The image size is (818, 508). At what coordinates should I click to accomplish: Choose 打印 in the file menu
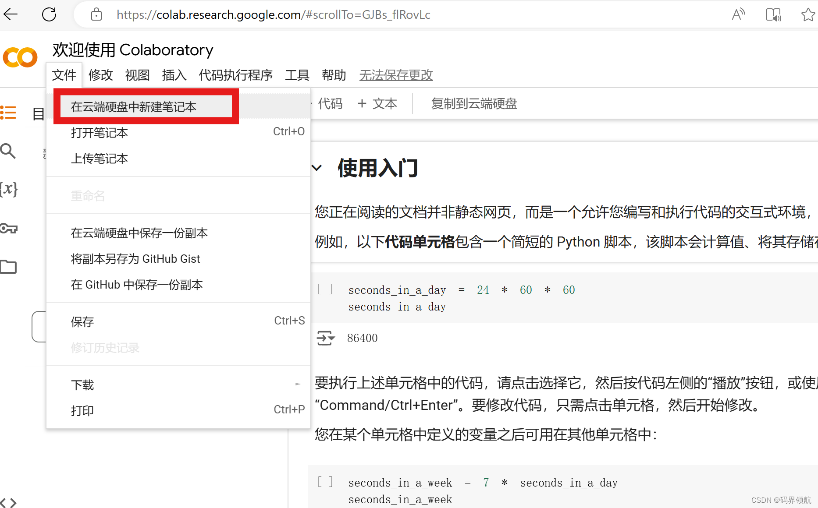178,410
